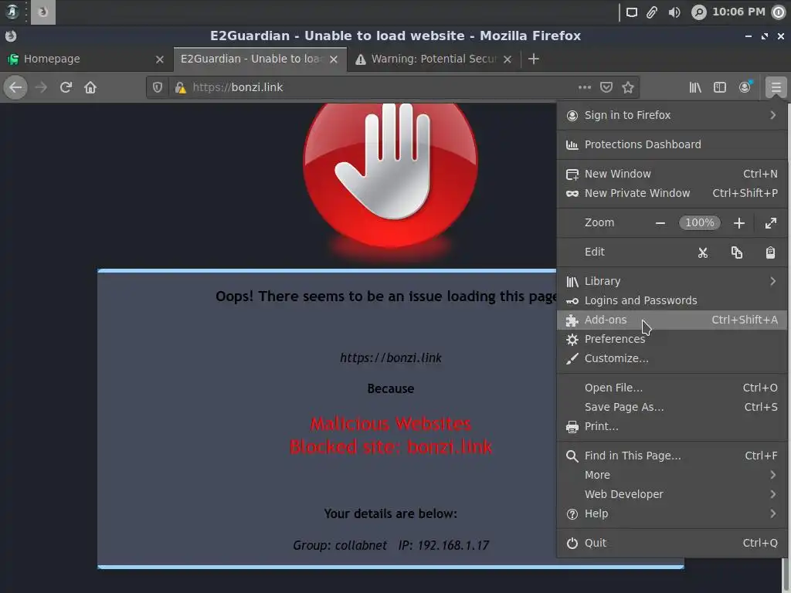Choose Open File... entry
The height and width of the screenshot is (593, 791).
coord(671,388)
